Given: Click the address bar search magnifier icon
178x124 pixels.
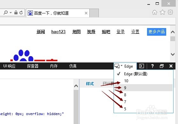Looking at the screenshot, I should (x=5, y=12).
